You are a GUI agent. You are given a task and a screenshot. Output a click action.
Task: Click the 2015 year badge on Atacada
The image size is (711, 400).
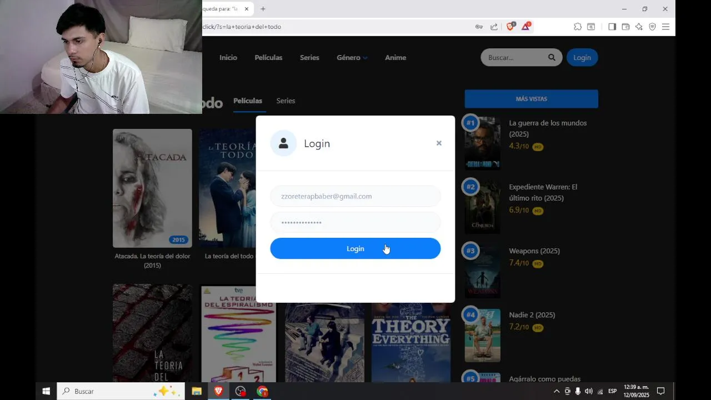point(178,240)
